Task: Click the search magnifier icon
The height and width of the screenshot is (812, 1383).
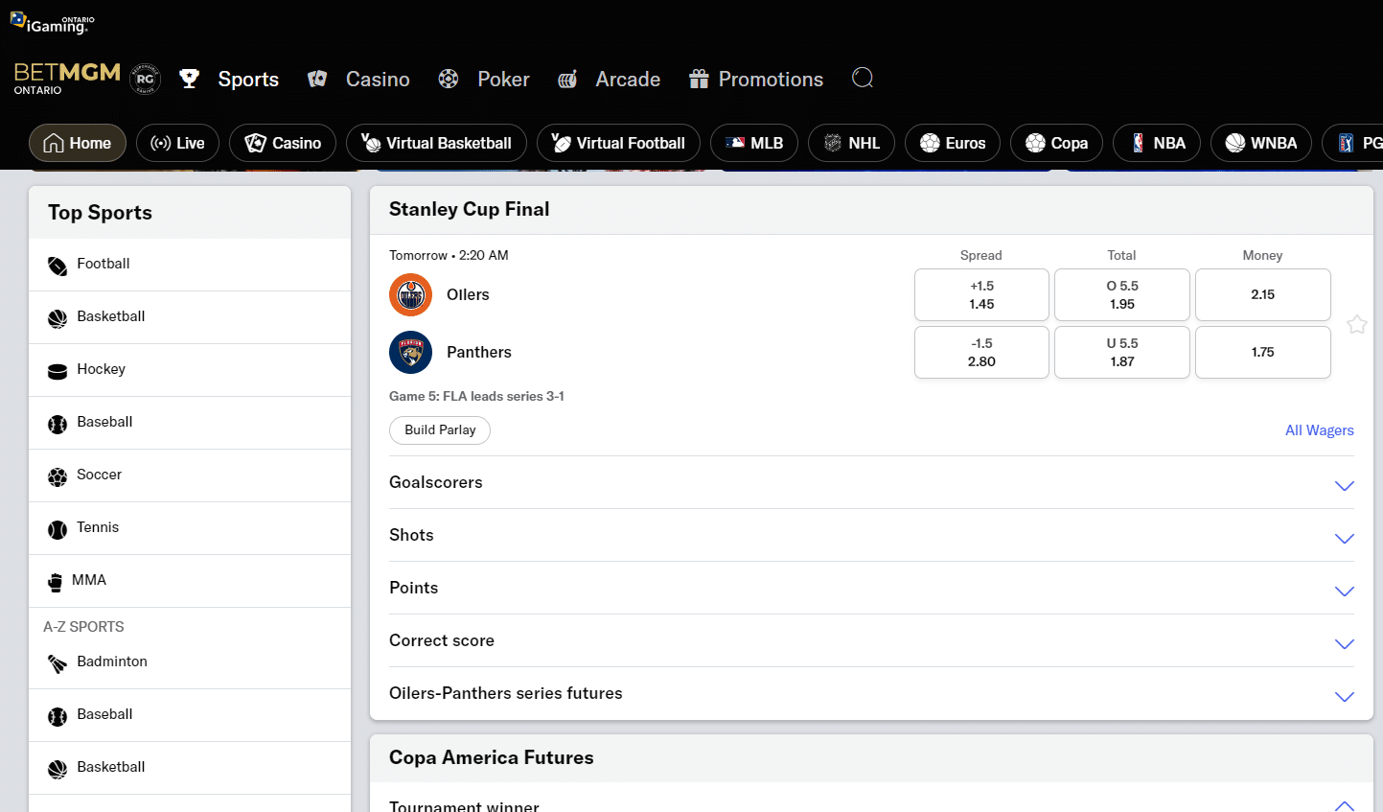Action: click(862, 78)
